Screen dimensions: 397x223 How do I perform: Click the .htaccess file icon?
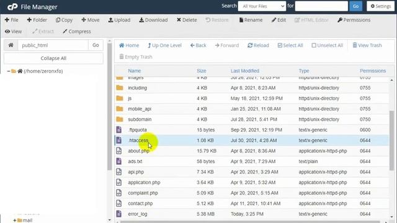[x=118, y=141]
